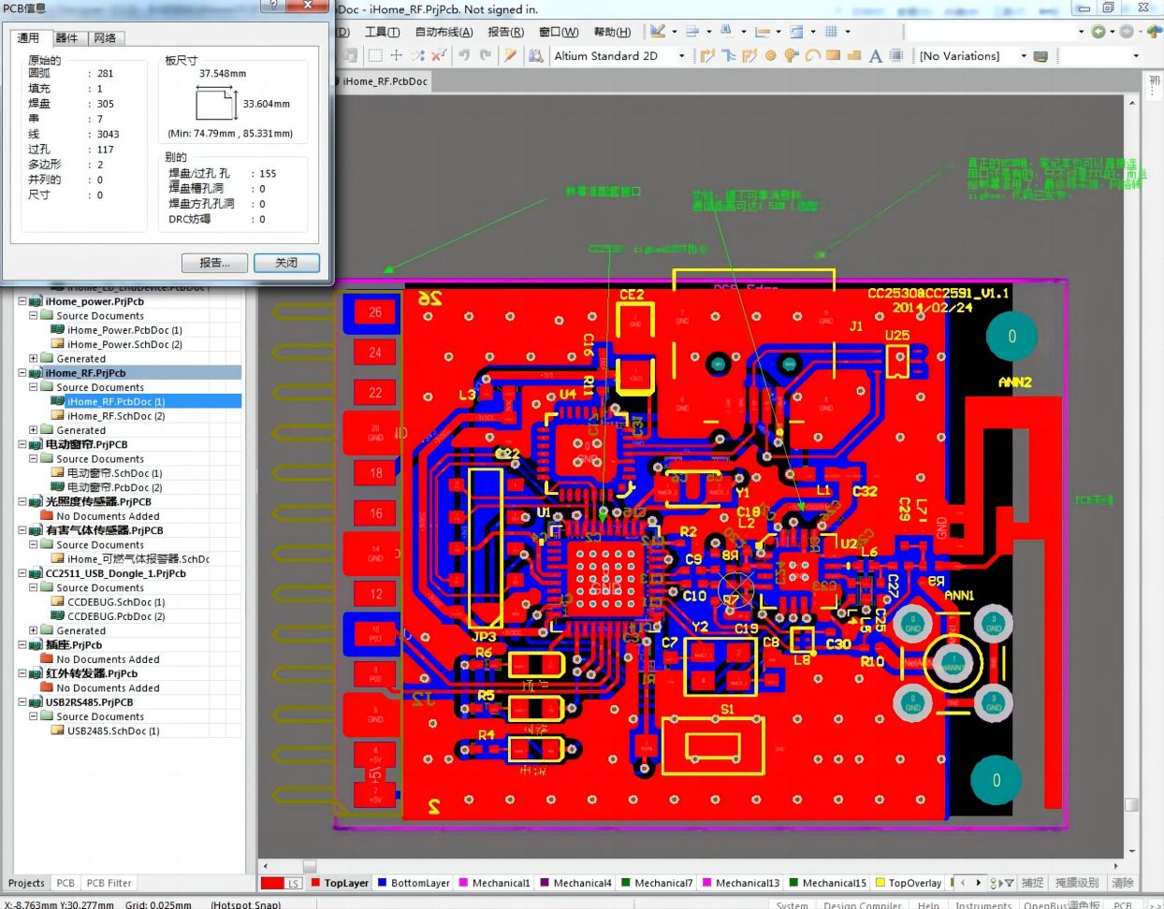Select the place fill rectangle tool
1164x909 pixels.
[x=833, y=56]
